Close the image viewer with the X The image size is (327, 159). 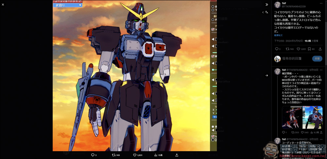tap(3, 5)
